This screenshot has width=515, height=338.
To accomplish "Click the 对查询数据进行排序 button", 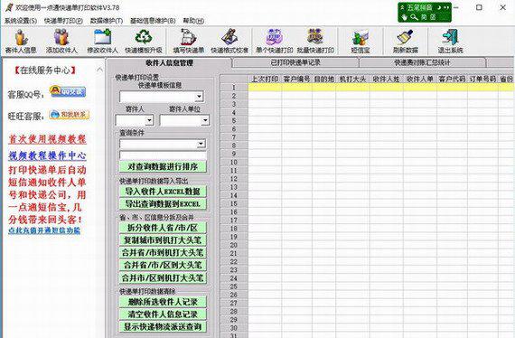I will pos(163,166).
